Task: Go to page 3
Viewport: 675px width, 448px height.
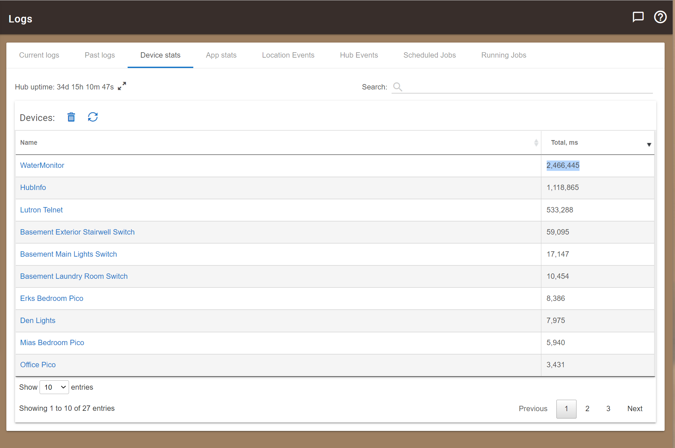Action: click(x=608, y=409)
